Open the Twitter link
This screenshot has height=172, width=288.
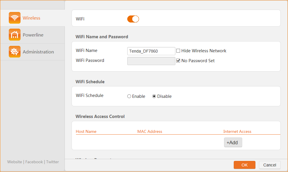[x=52, y=162]
